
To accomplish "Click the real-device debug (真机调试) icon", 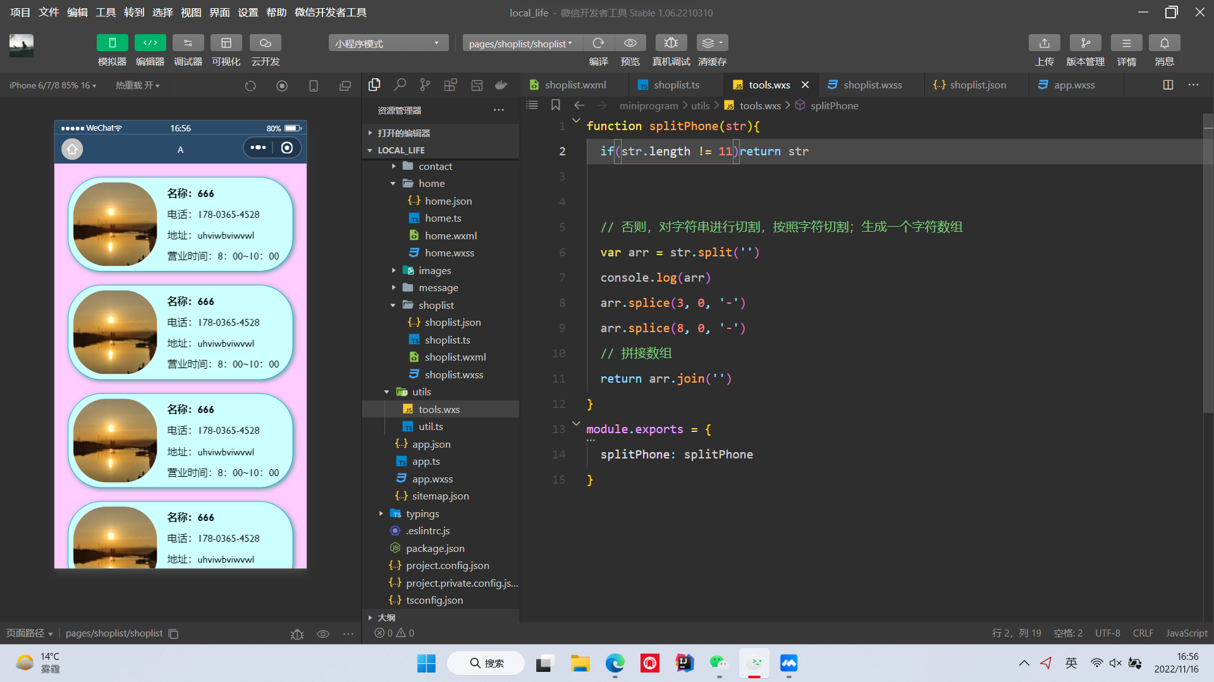I will point(671,43).
